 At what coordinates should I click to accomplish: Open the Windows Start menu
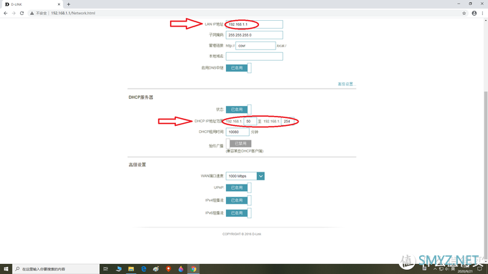[x=6, y=269]
